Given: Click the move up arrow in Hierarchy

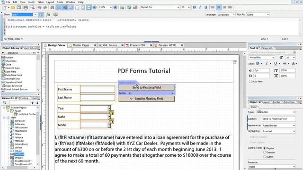Looking at the screenshot, I should tap(33, 103).
